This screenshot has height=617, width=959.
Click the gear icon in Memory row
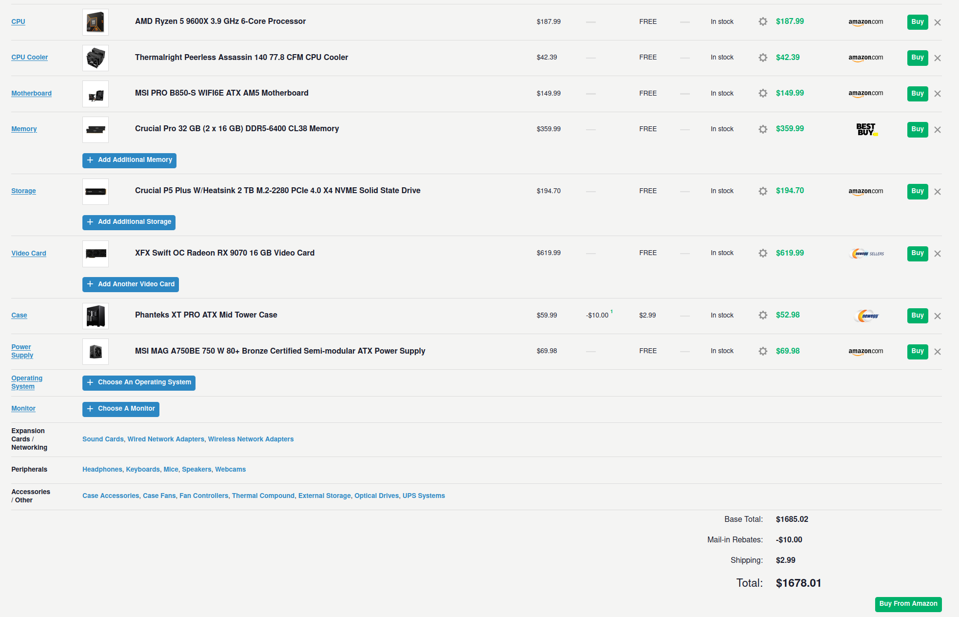[x=763, y=129]
